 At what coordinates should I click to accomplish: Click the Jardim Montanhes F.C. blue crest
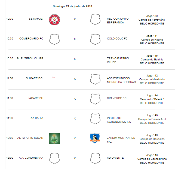pyautogui.click(x=95, y=138)
